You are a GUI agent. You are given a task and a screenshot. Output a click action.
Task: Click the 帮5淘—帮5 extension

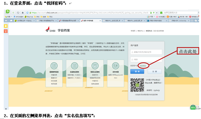(x=183, y=17)
